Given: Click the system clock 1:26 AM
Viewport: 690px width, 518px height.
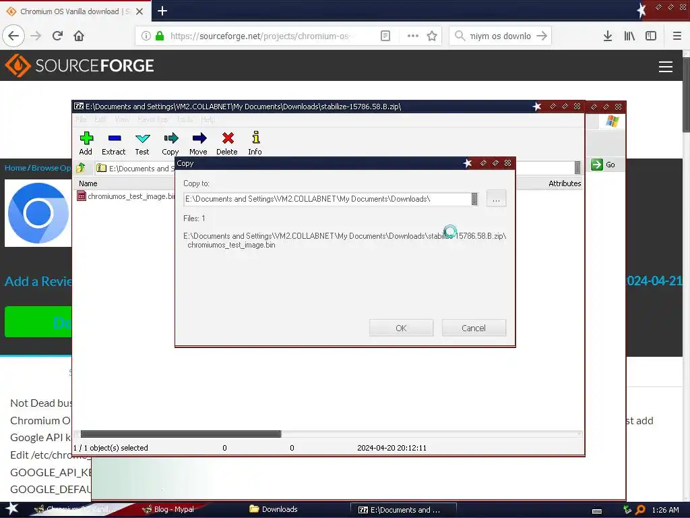Looking at the screenshot, I should click(665, 510).
